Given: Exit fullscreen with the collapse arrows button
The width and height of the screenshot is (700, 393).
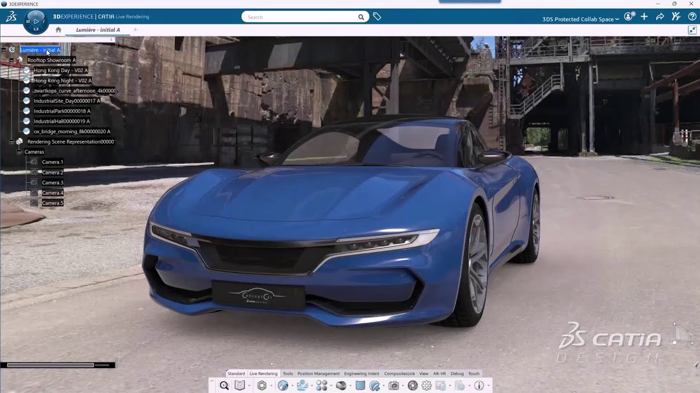Looking at the screenshot, I should pos(692,30).
